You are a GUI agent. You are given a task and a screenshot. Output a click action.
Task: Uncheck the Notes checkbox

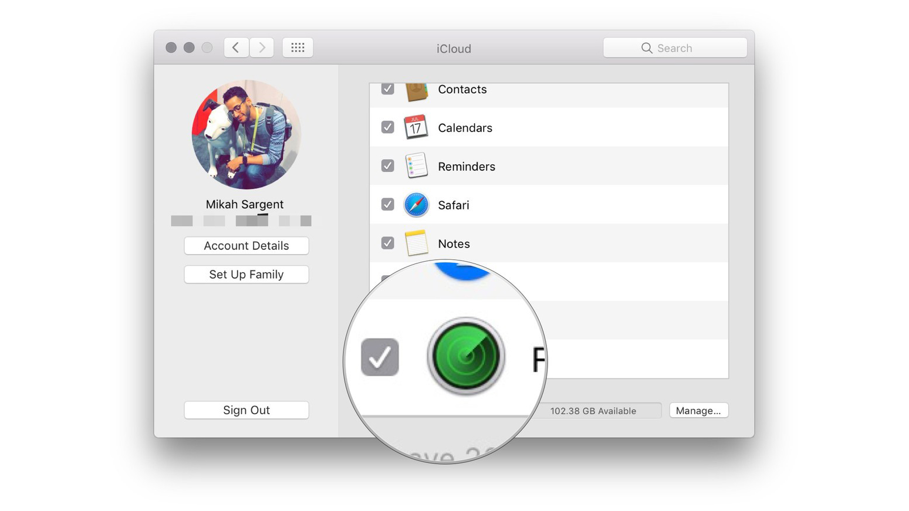tap(387, 243)
